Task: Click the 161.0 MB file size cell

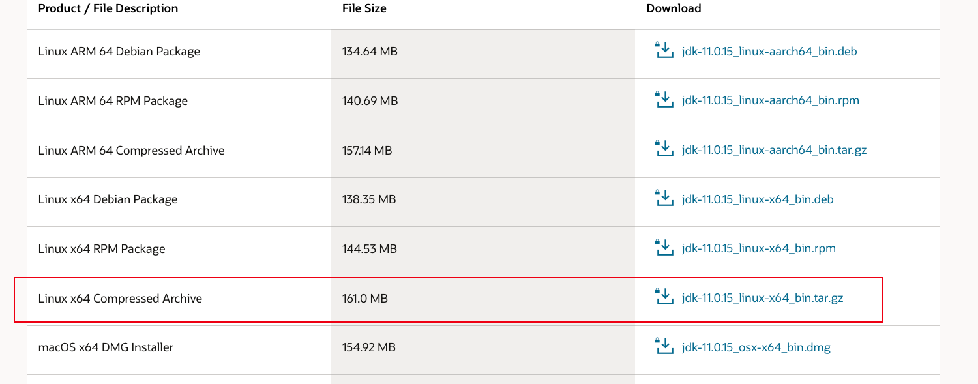Action: pos(482,299)
